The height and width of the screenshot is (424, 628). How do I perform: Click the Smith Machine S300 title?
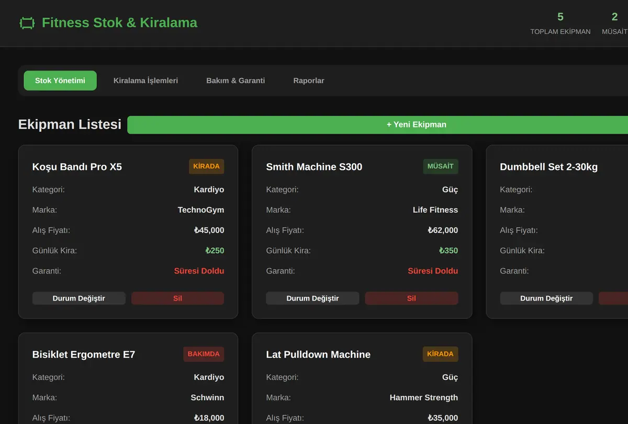pos(314,167)
